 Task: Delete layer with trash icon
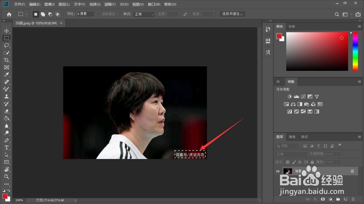point(353,199)
